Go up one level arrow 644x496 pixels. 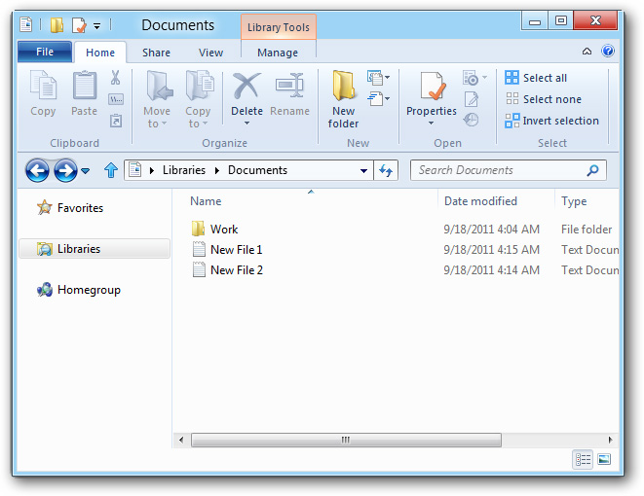(x=111, y=170)
